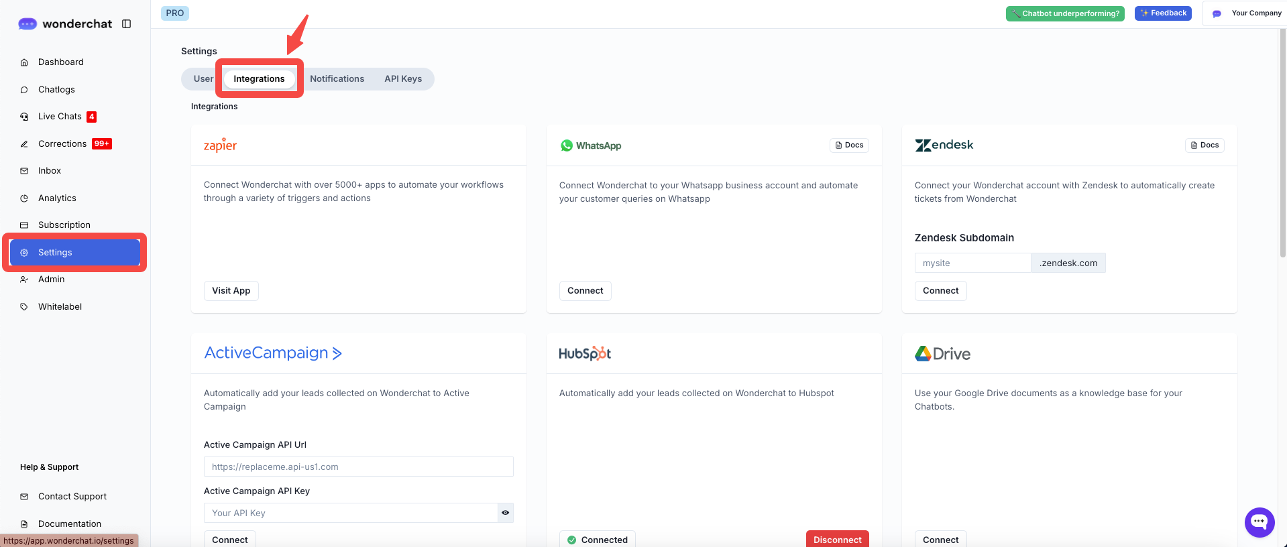Click the Inbox envelope icon

24,171
